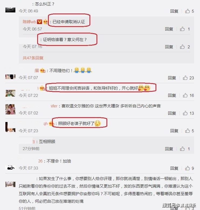Image resolution: width=200 pixels, height=210 pixels.
Task: Open 陈婷wb's profile via username
Action: (29, 22)
